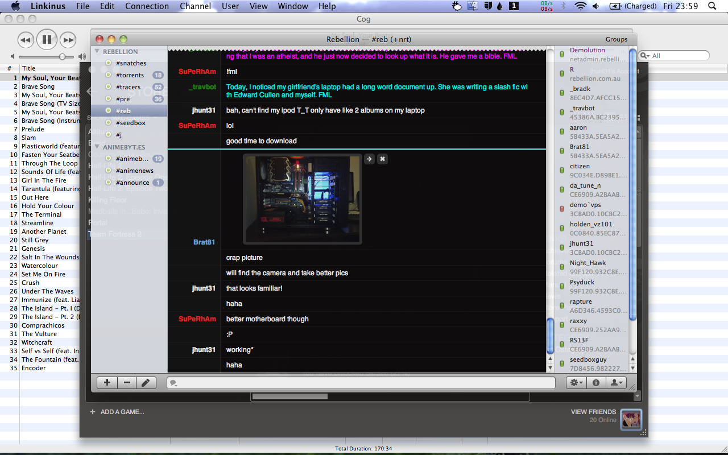This screenshot has width=728, height=455.
Task: Click the Bluetooth menu bar icon
Action: click(x=564, y=6)
